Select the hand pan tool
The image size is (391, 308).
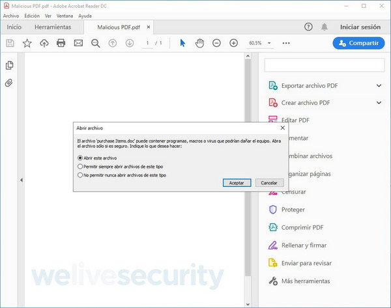[200, 43]
